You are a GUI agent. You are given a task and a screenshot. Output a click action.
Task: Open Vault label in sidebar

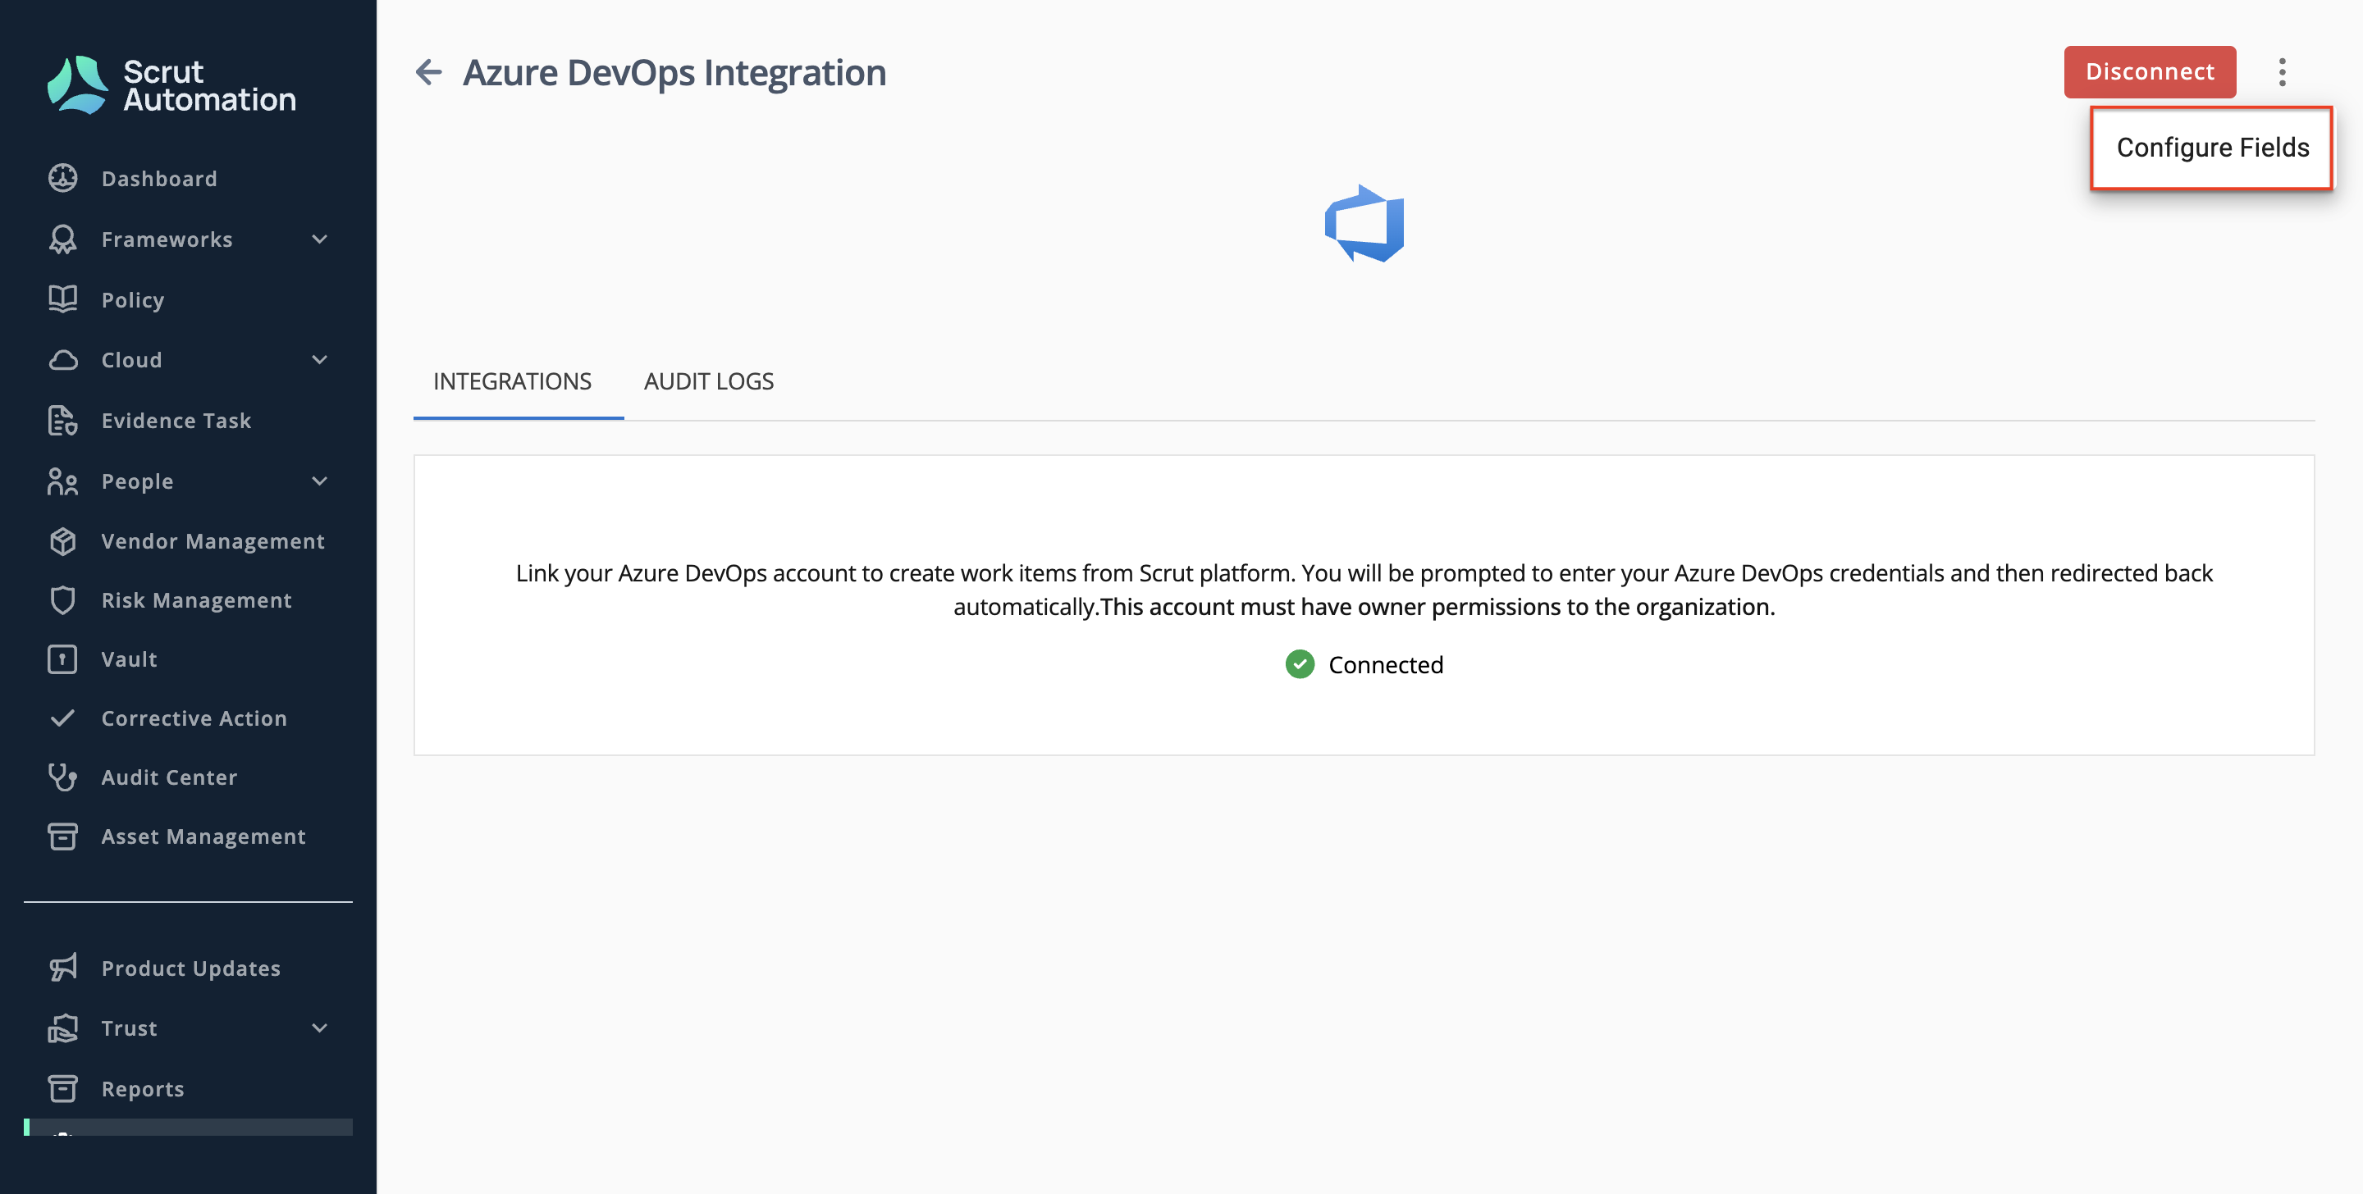coord(130,659)
